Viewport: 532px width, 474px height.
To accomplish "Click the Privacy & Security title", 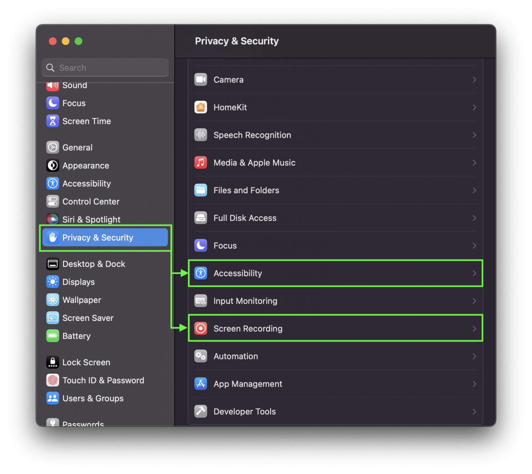I will point(237,41).
